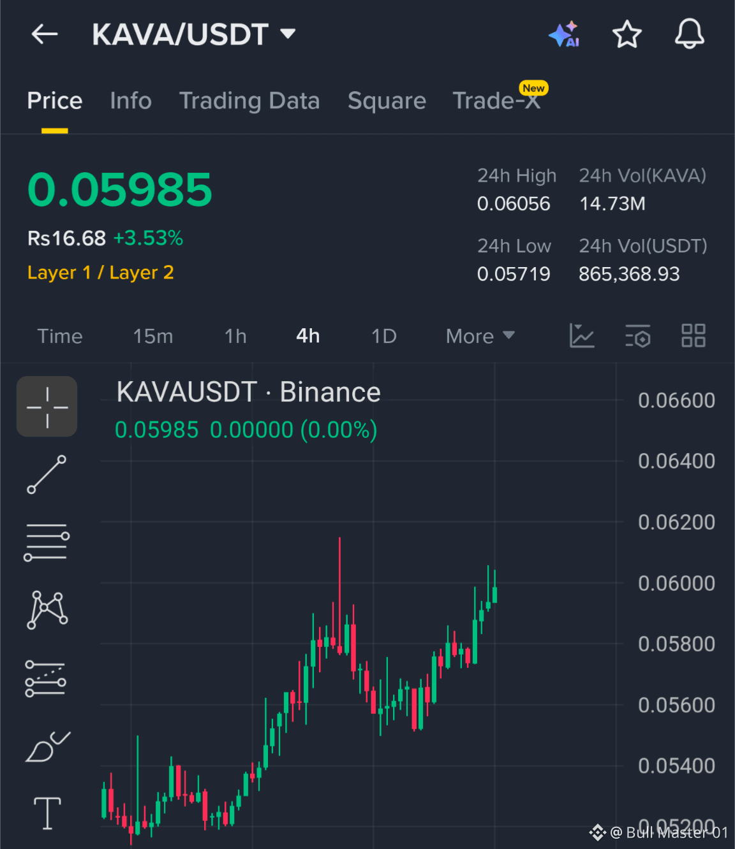
Task: Select the trend line drawing tool
Action: point(47,475)
